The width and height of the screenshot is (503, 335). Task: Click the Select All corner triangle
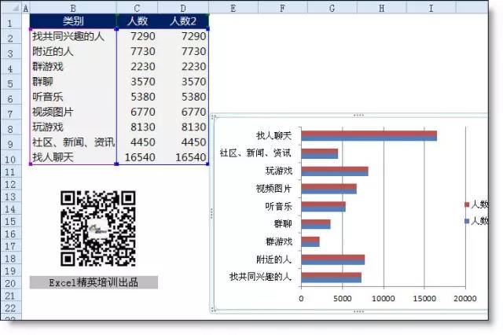[15, 8]
